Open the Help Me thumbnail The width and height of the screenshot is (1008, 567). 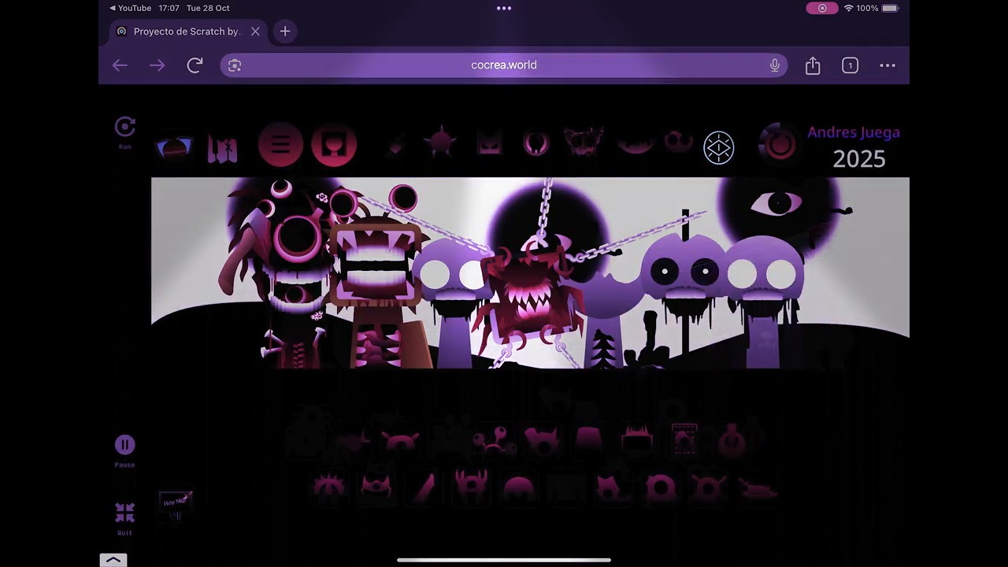[x=175, y=504]
